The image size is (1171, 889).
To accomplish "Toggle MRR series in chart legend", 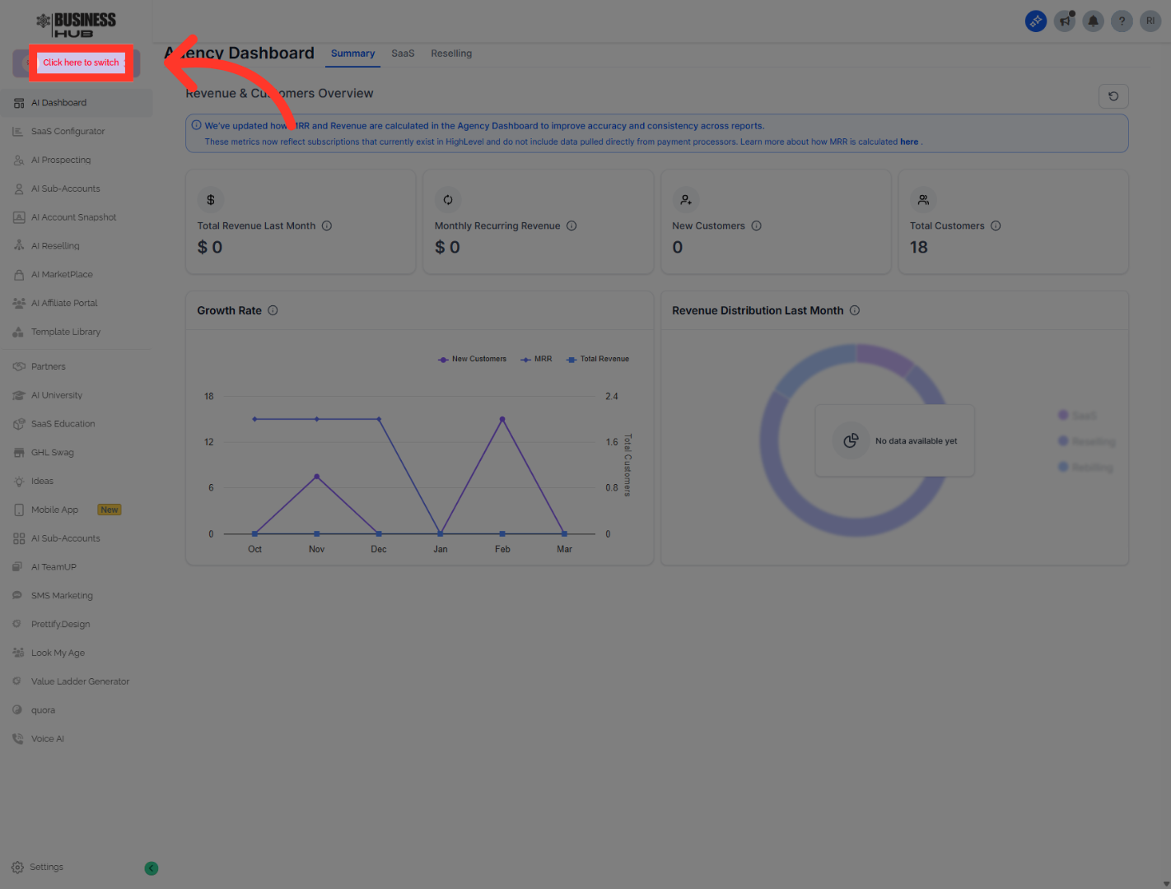I will (537, 359).
